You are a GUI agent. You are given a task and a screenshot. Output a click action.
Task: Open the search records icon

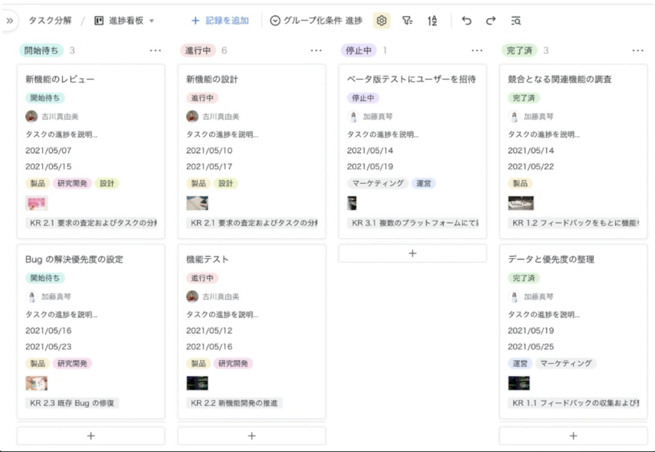(x=516, y=21)
